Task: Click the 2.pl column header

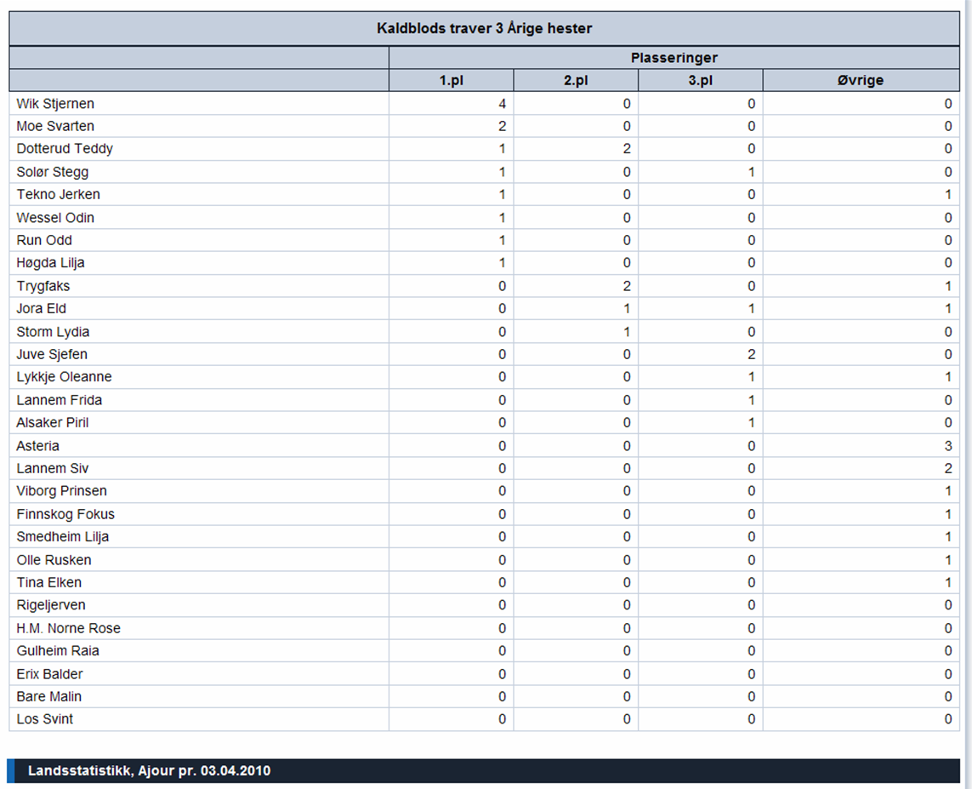Action: (x=576, y=81)
